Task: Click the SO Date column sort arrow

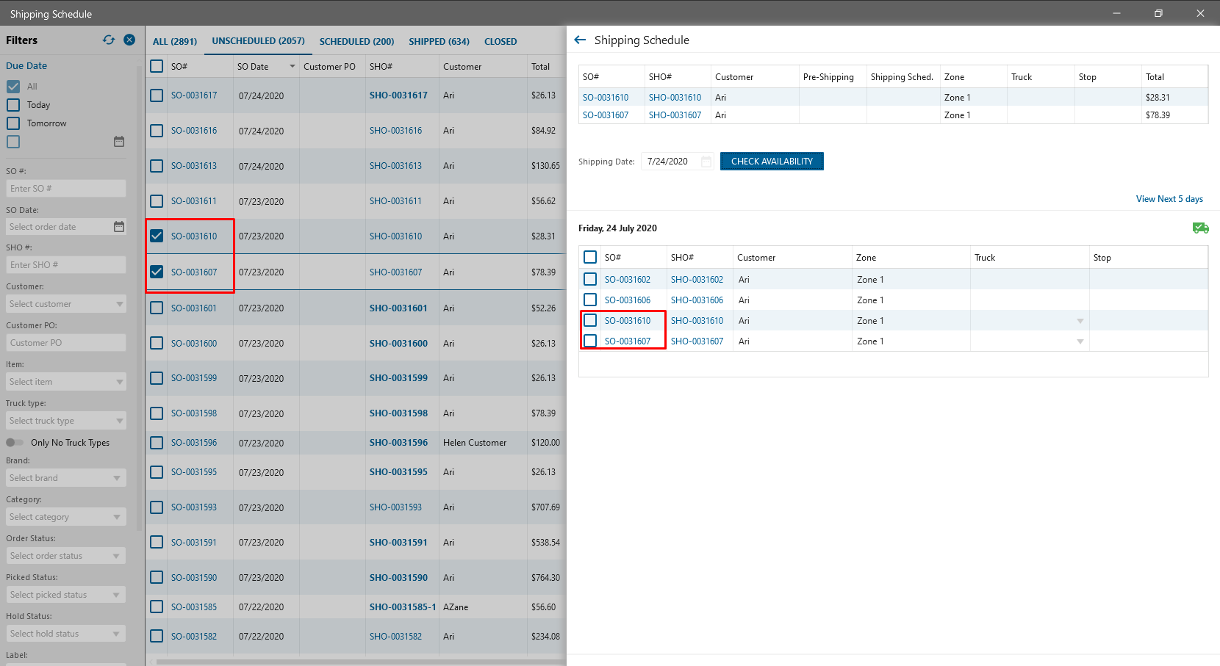Action: pyautogui.click(x=293, y=67)
